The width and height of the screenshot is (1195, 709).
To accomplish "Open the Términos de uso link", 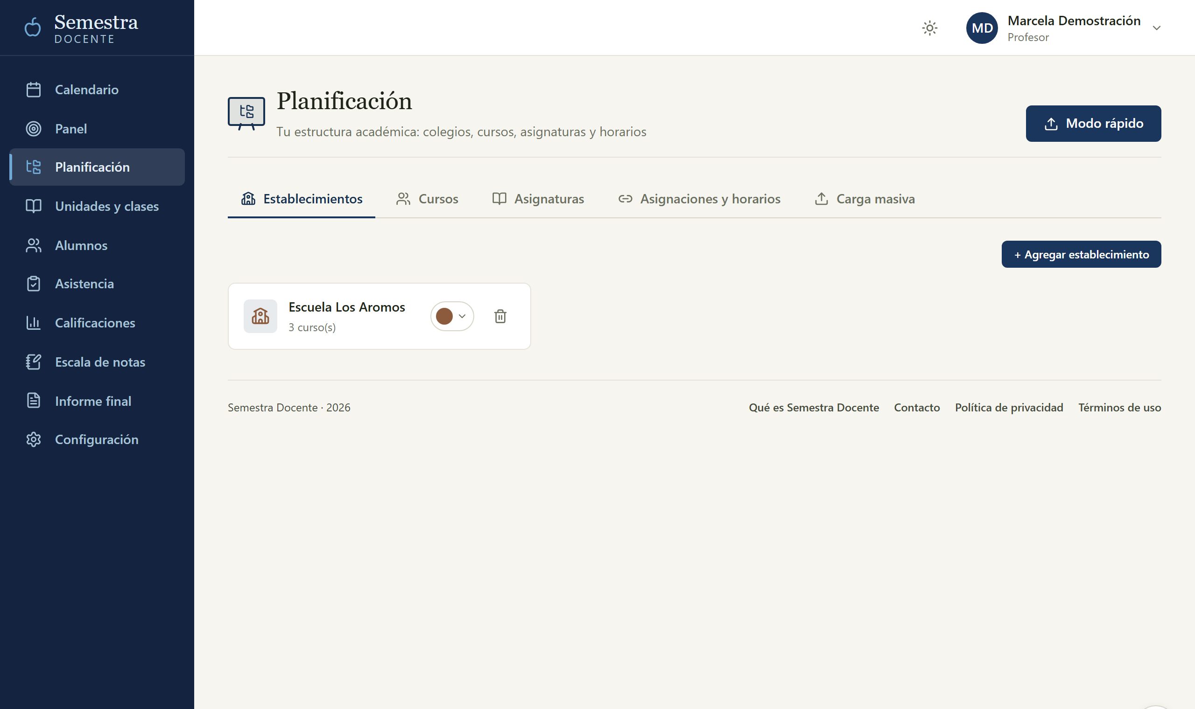I will 1120,408.
